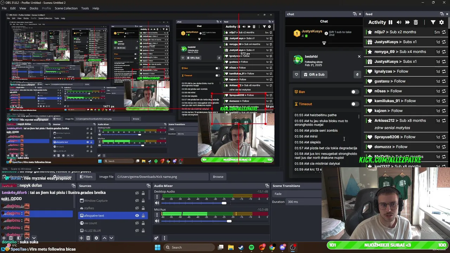Viewport: 450px width, 253px height.
Task: Pop out the chat dock
Action: point(355,14)
